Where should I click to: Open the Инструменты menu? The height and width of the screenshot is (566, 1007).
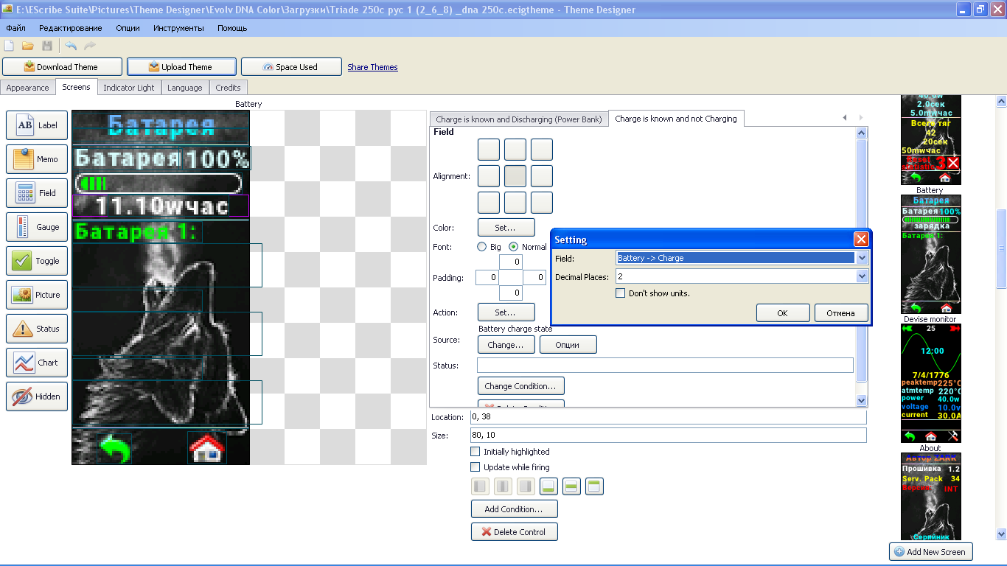tap(178, 28)
